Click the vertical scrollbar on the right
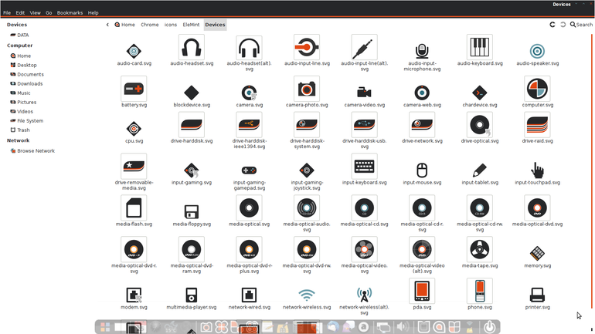This screenshot has width=595, height=334. (x=592, y=170)
